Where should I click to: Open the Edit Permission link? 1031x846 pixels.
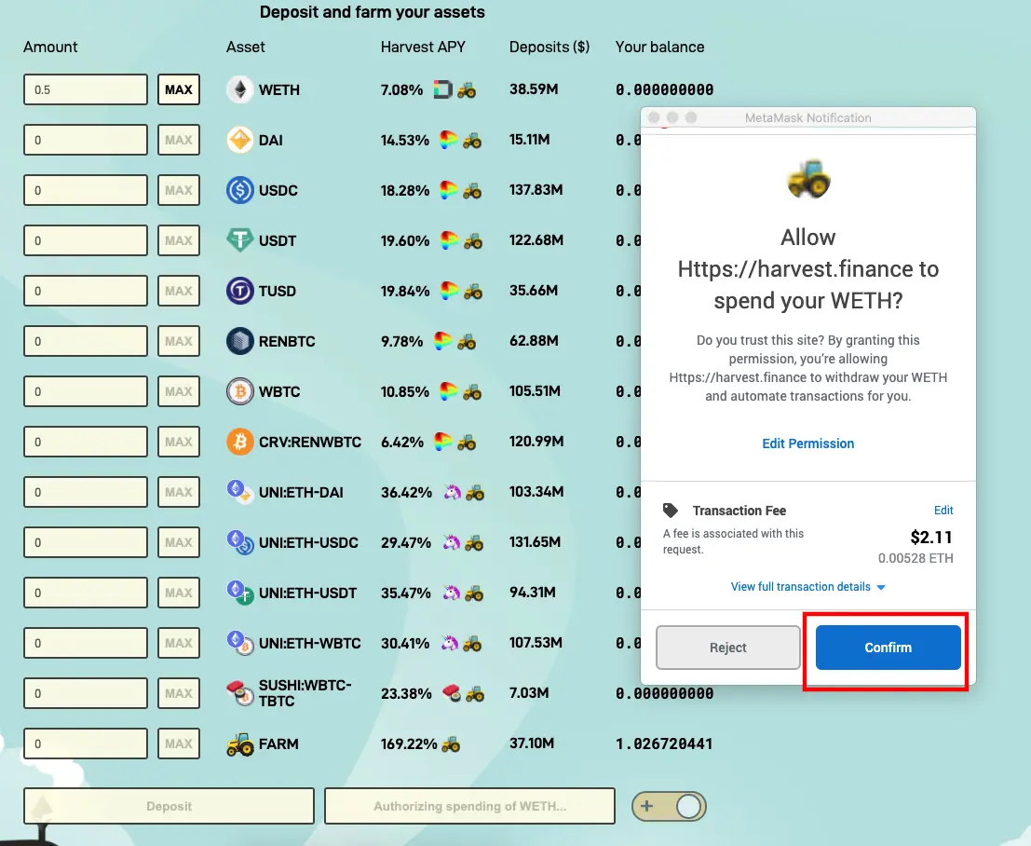808,443
